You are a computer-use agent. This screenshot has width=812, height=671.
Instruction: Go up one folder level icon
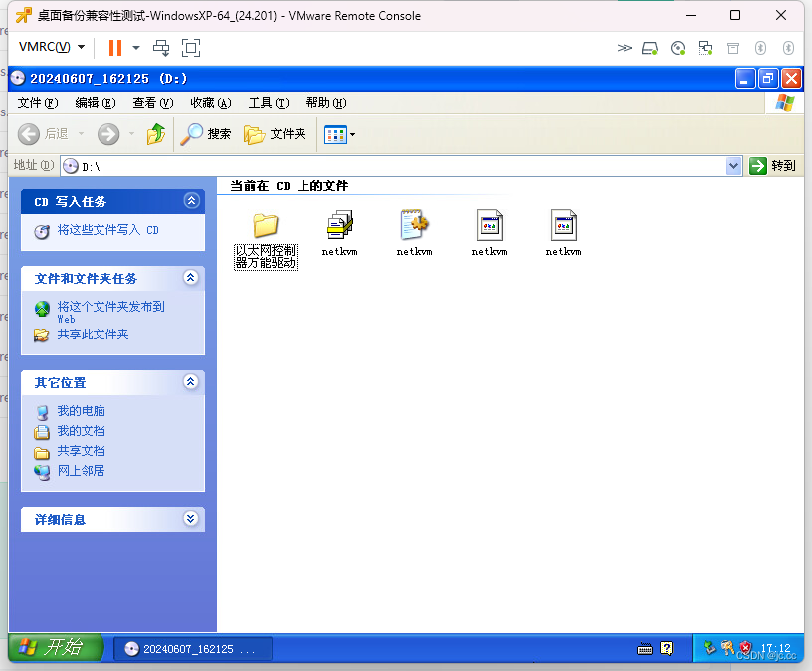156,134
